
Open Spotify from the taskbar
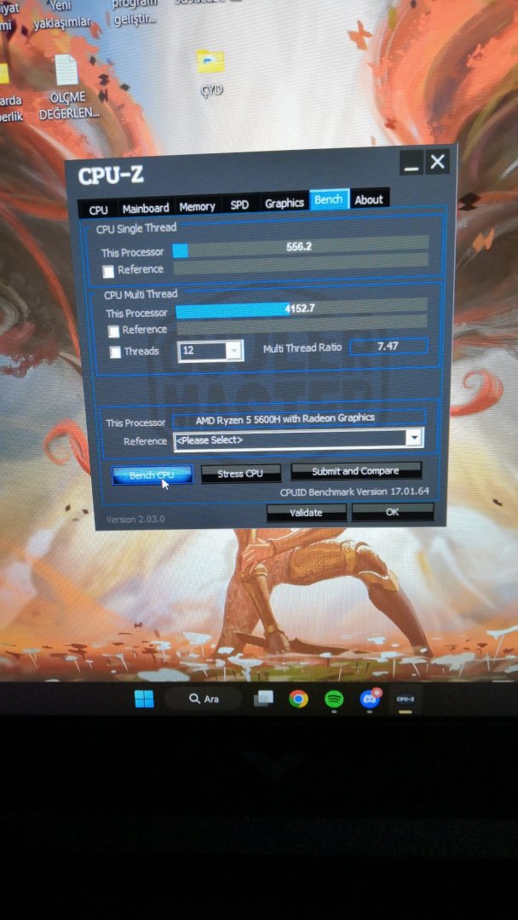tap(334, 699)
